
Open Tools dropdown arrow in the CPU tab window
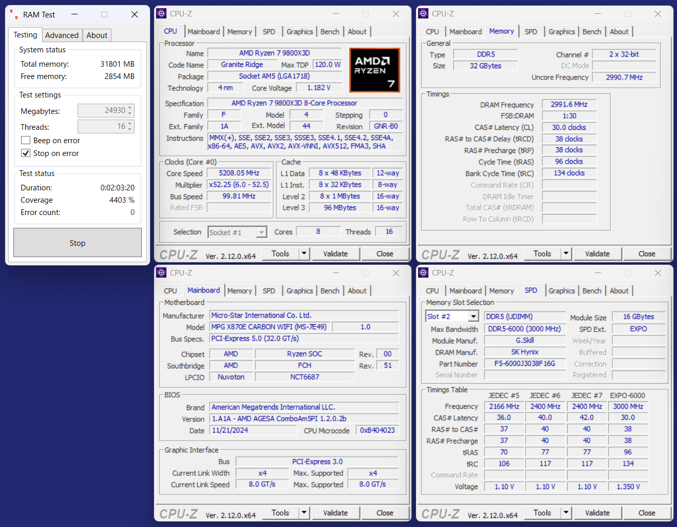pyautogui.click(x=304, y=253)
